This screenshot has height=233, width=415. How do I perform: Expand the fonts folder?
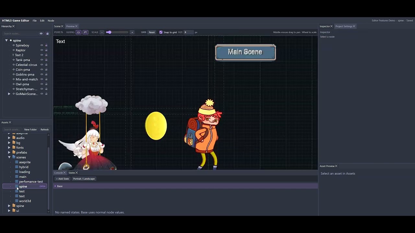[x=9, y=148]
